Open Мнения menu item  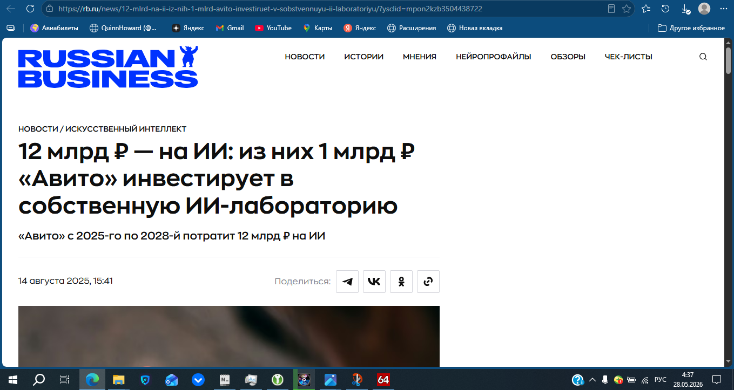pyautogui.click(x=420, y=57)
